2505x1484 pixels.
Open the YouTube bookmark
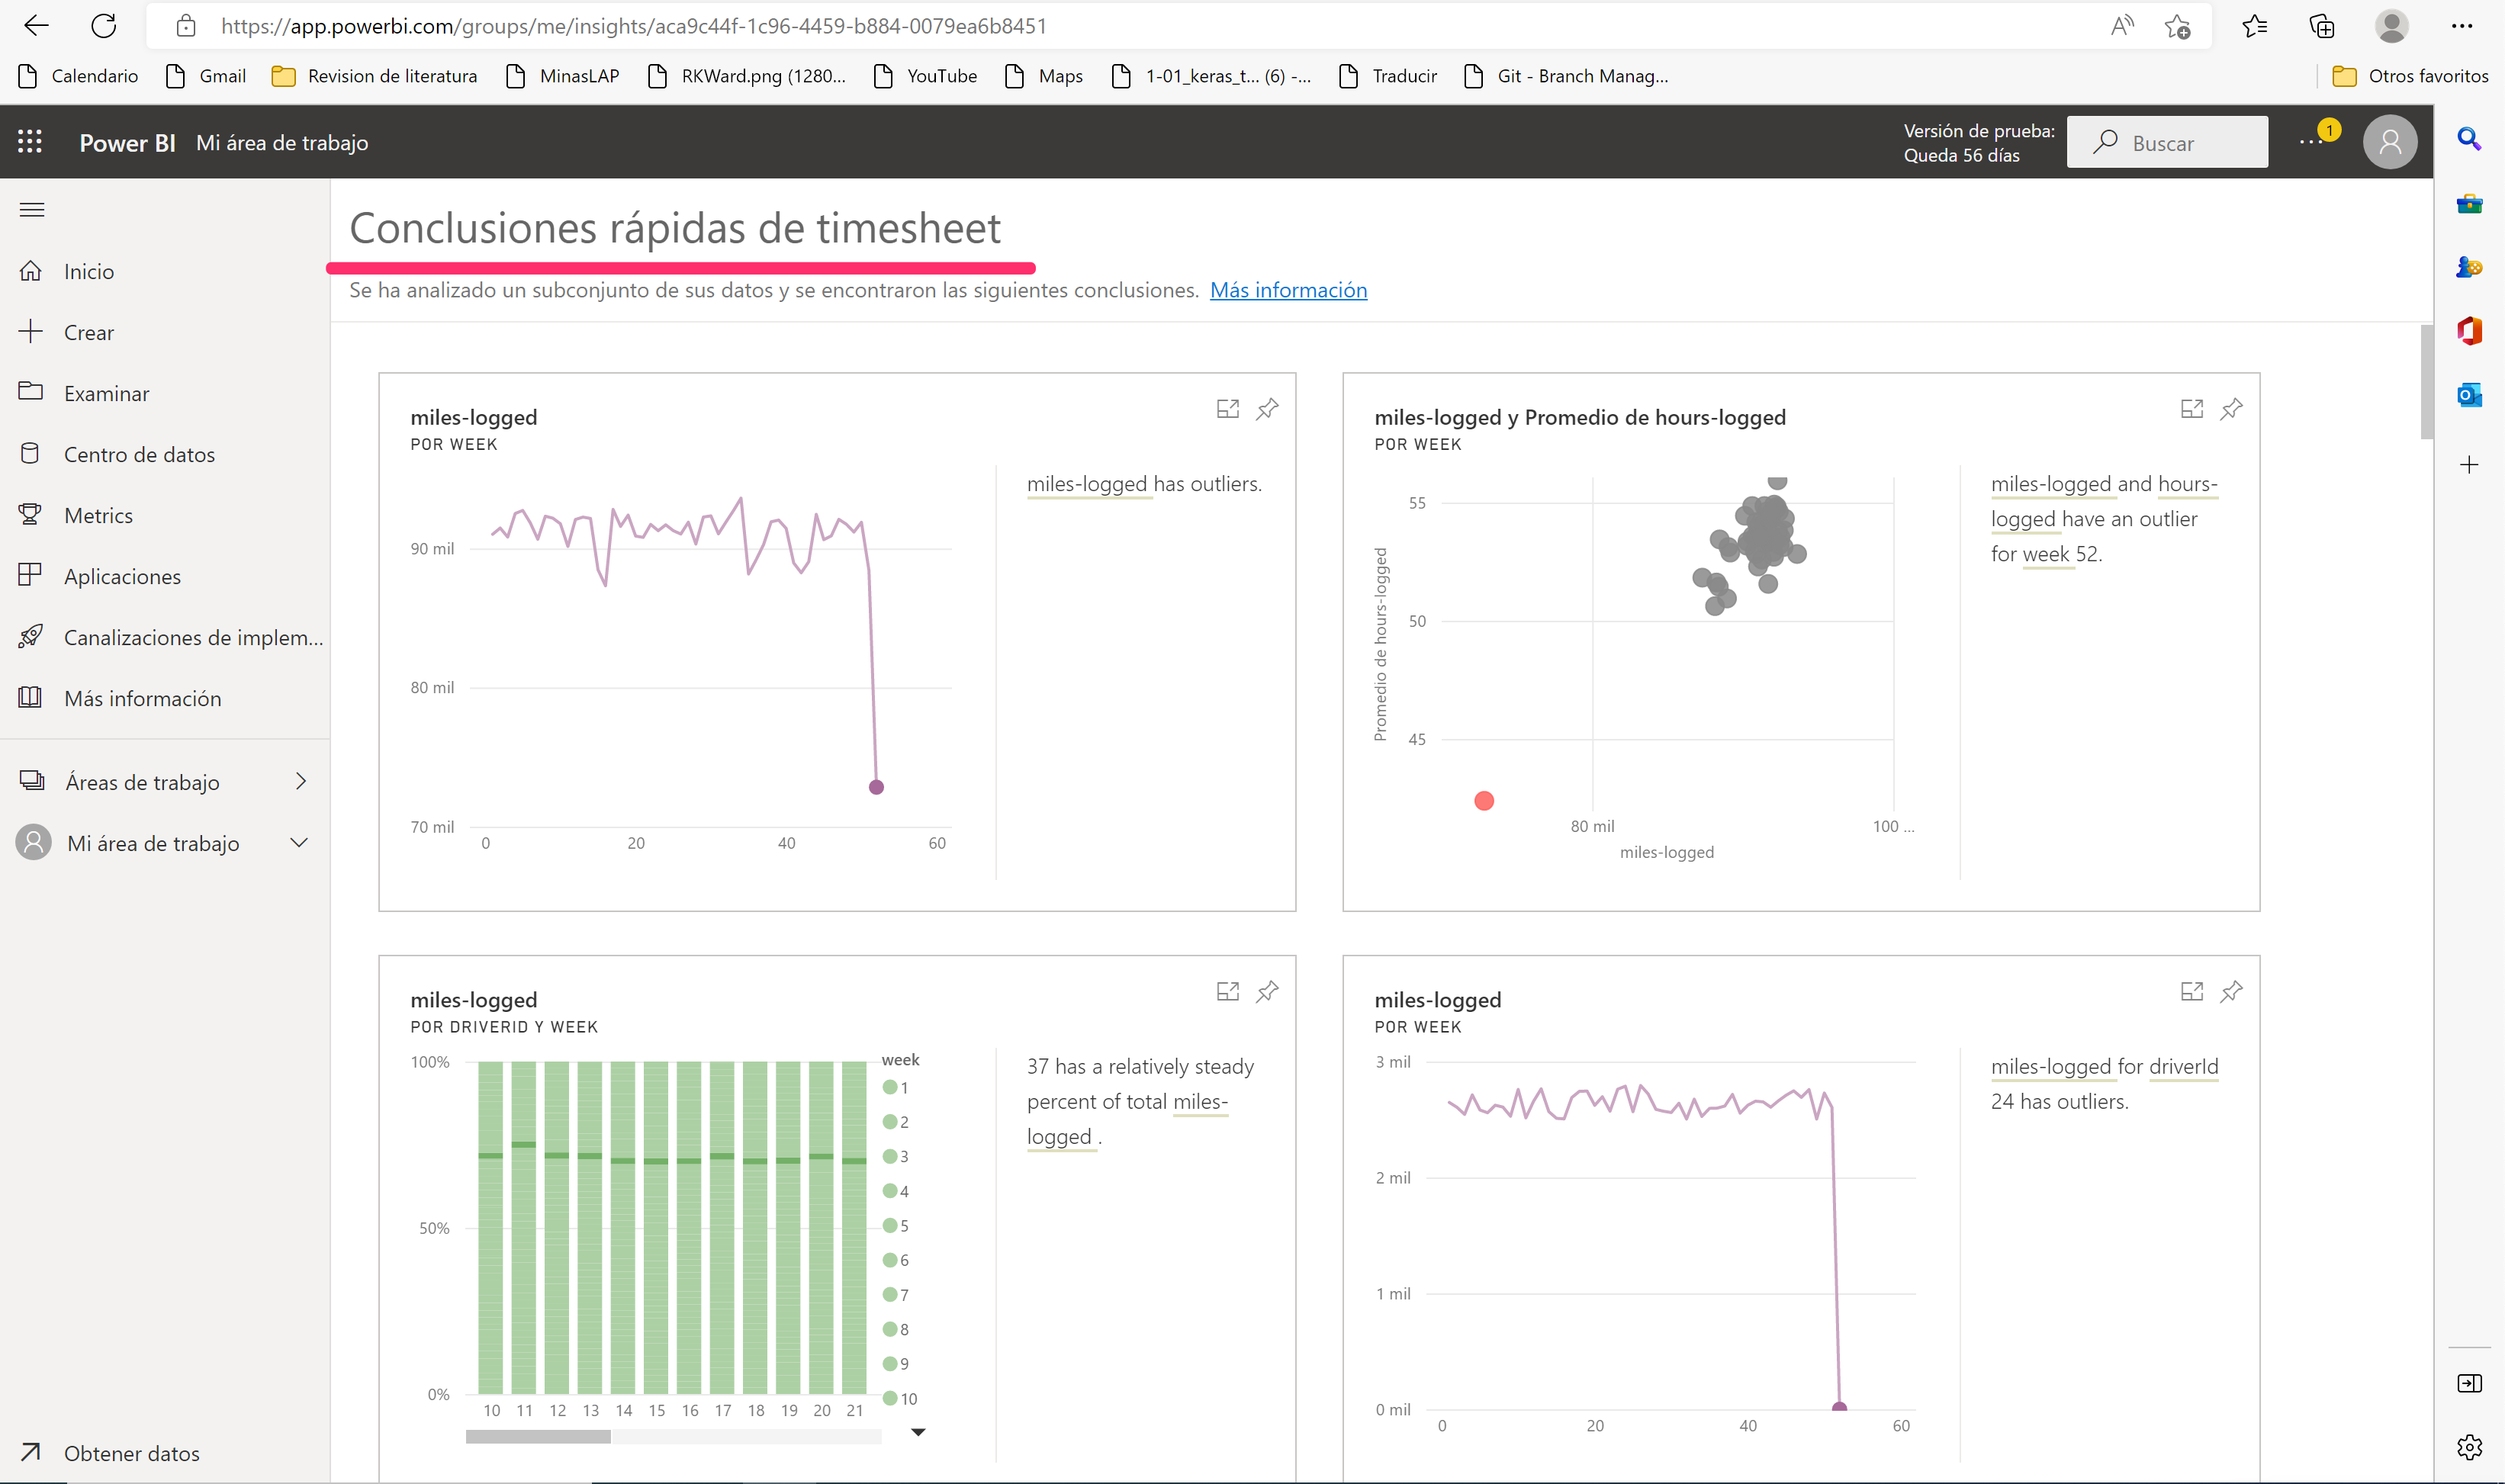(x=925, y=76)
